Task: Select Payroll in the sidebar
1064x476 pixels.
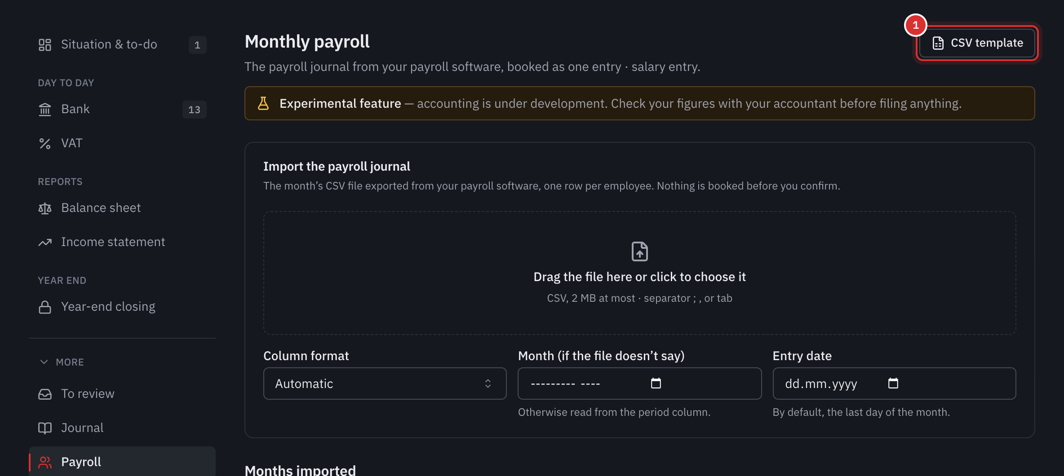Action: 122,462
